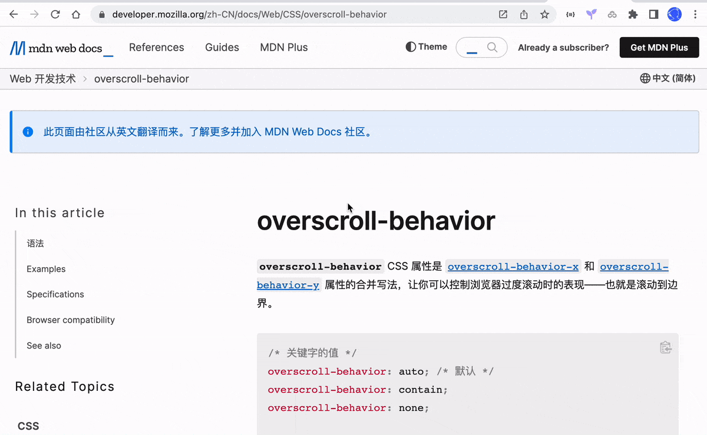Viewport: 707px width, 435px height.
Task: Open the browser home page icon
Action: coord(76,14)
